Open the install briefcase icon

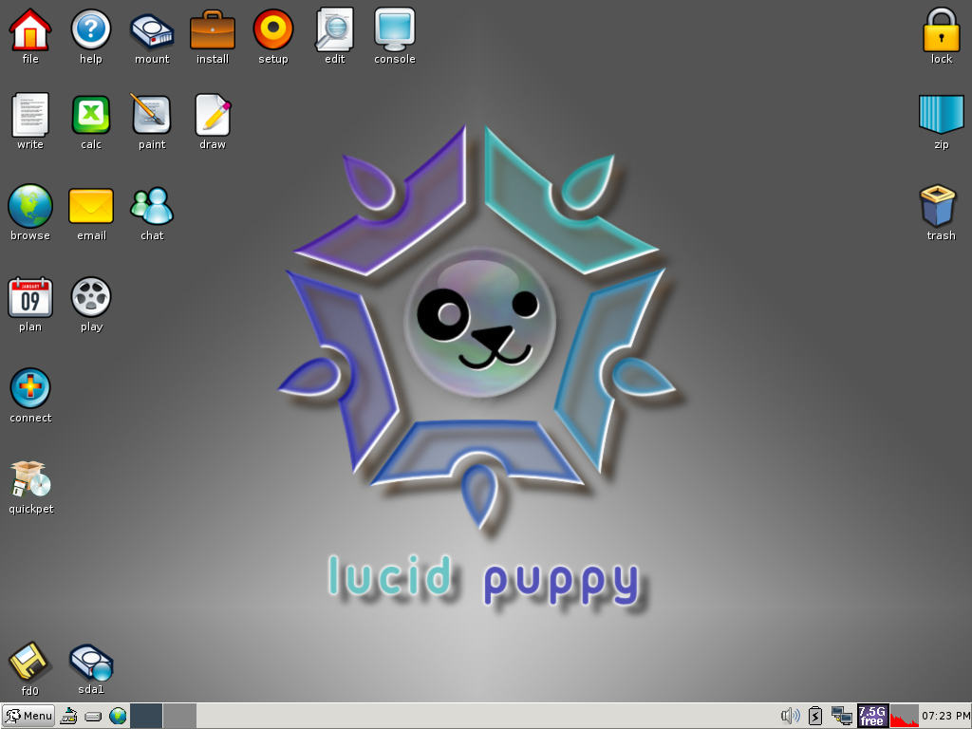coord(212,29)
